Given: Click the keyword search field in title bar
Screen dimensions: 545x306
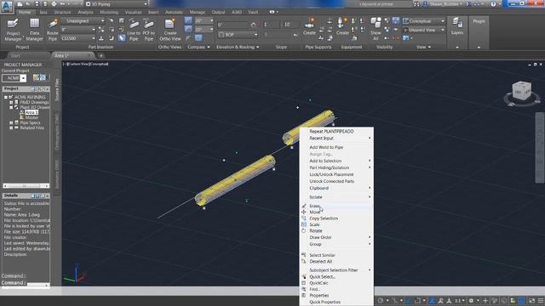Looking at the screenshot, I should pos(380,3).
